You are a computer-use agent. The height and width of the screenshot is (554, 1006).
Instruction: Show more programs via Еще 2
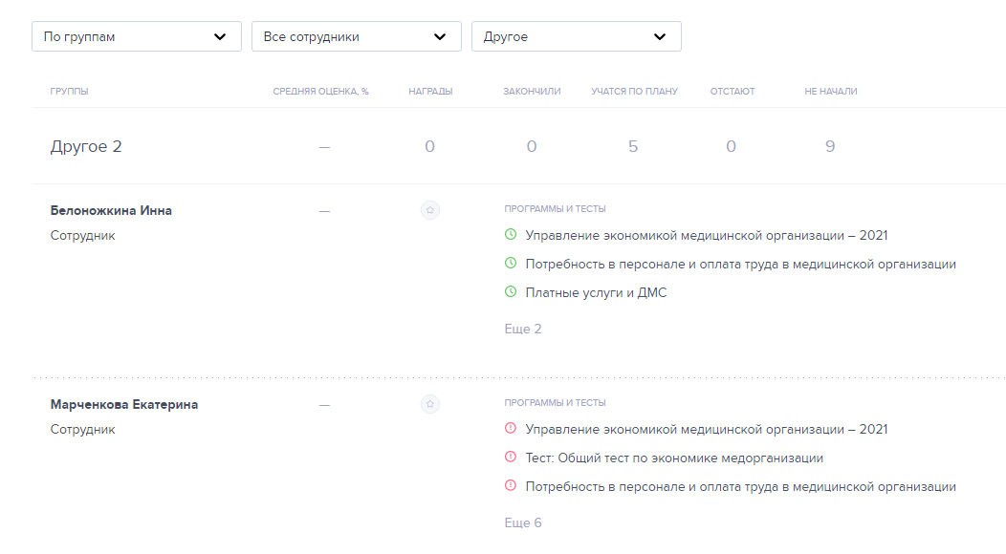pos(523,329)
